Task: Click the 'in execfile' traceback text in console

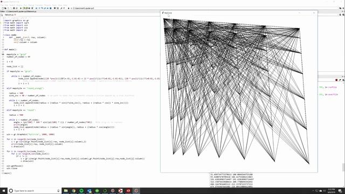Action: coord(332,94)
